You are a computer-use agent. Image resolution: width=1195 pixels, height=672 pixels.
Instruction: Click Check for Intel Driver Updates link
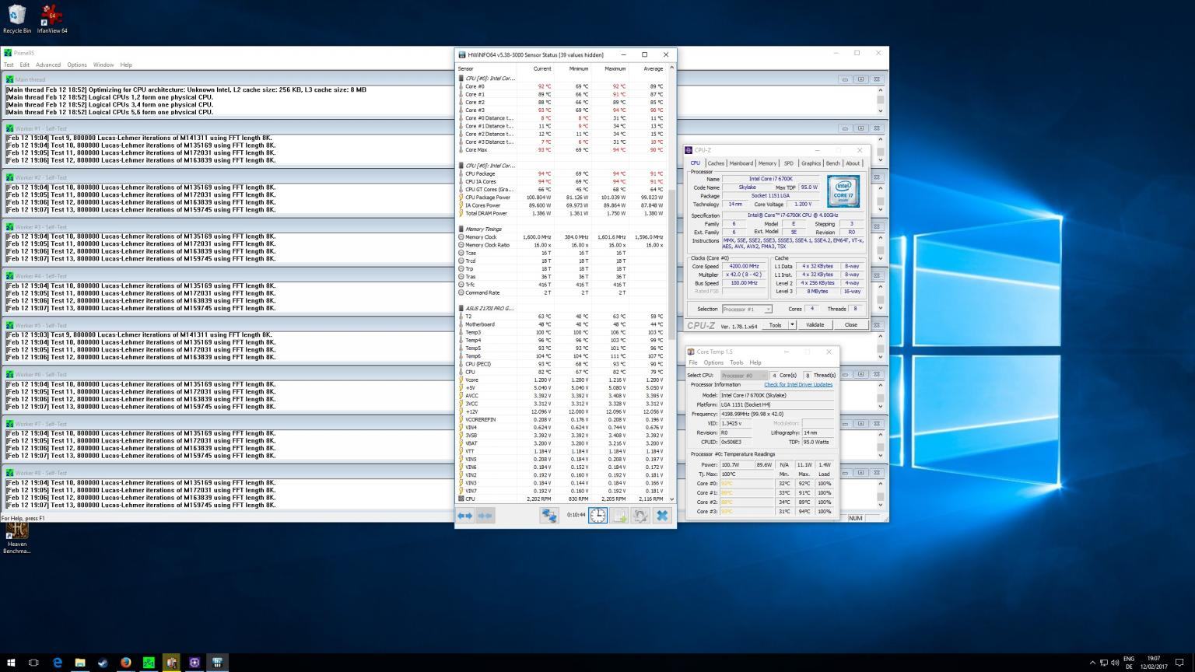coord(798,384)
